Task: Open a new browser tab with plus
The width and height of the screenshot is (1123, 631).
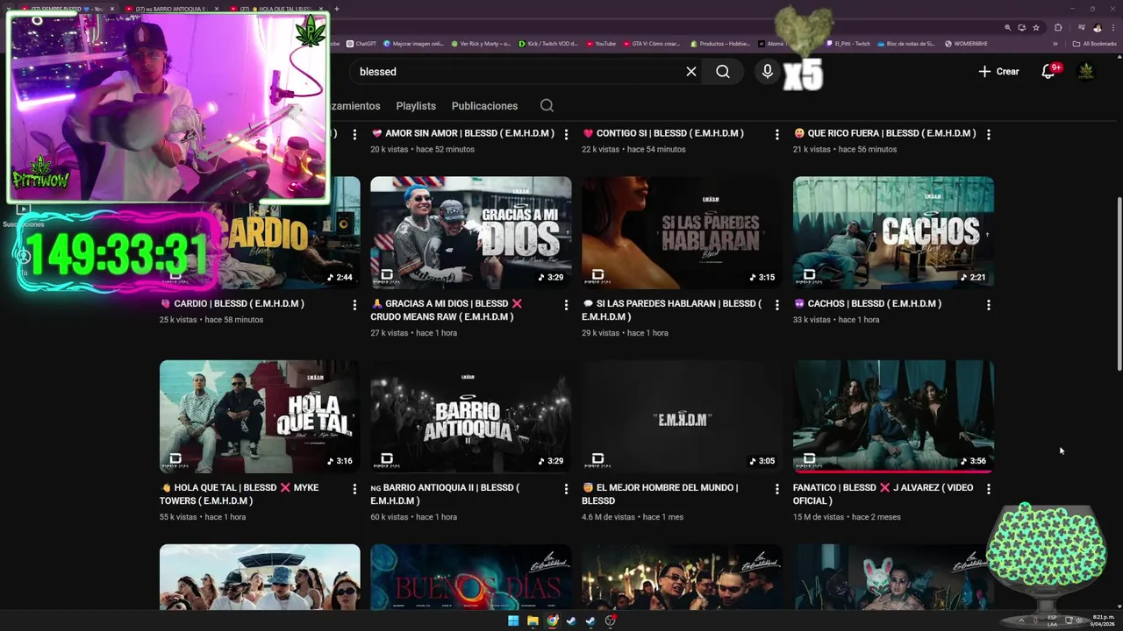Action: coord(337,9)
